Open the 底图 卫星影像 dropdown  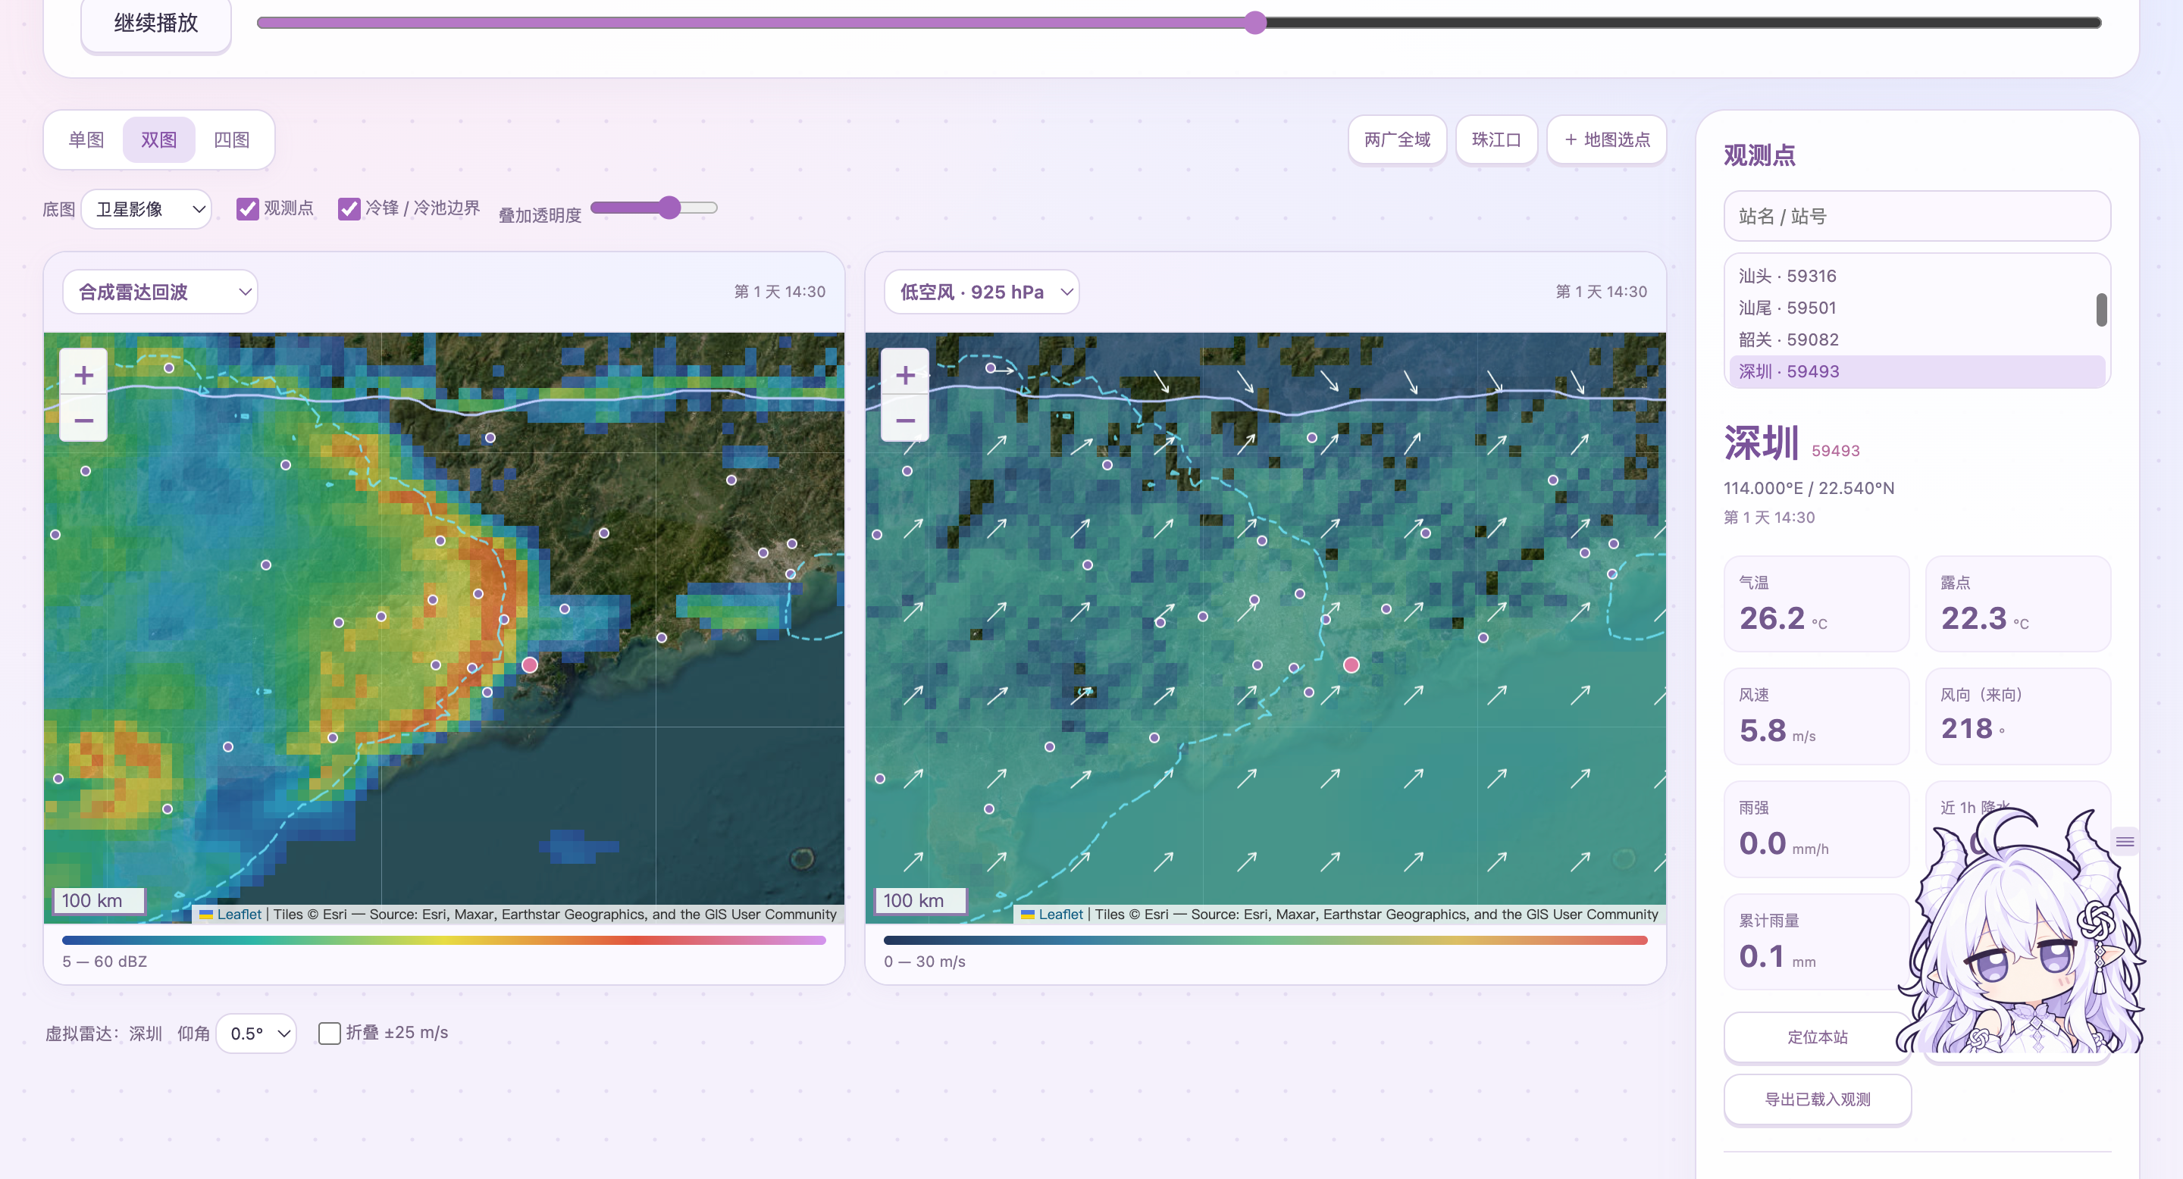(x=148, y=209)
